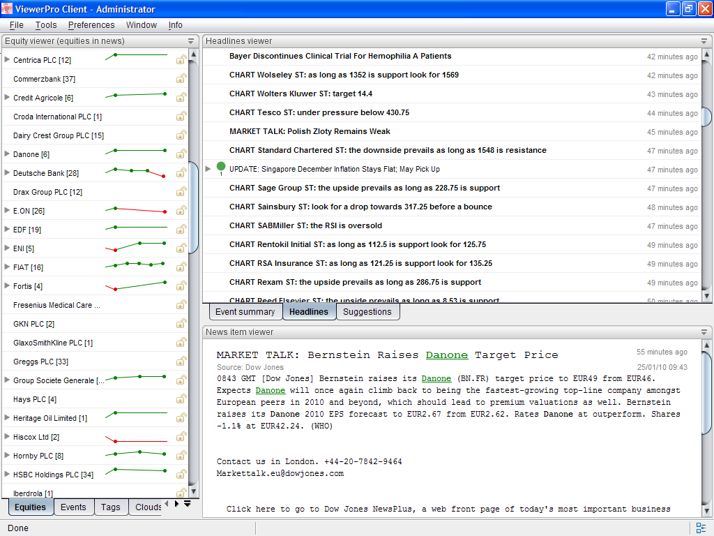Toggle lock icon for Heritage Oil Limited
714x536 pixels.
(x=181, y=417)
